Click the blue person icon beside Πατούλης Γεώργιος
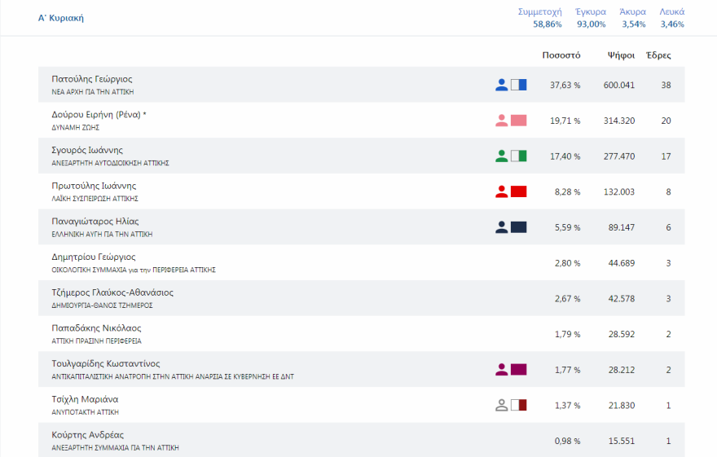This screenshot has height=457, width=717. coord(502,85)
